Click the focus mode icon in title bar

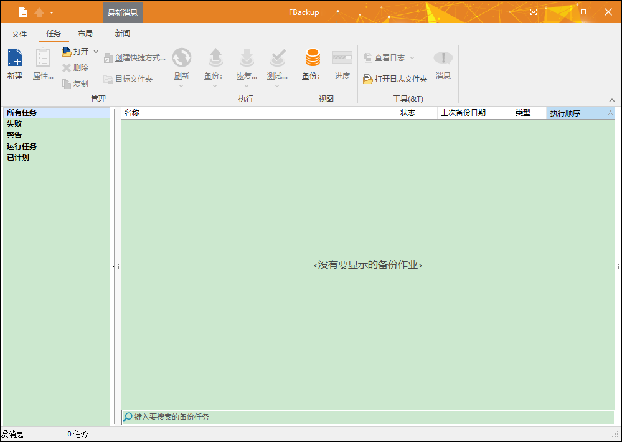tap(534, 12)
